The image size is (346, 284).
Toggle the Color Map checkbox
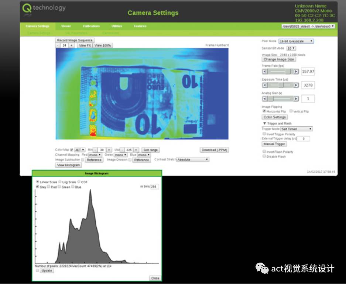[x=72, y=150]
